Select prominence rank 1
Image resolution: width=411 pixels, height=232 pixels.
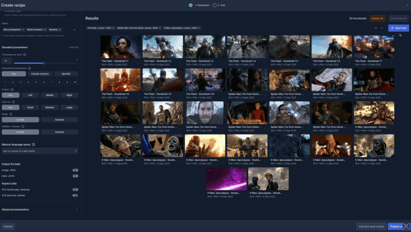tap(5, 82)
